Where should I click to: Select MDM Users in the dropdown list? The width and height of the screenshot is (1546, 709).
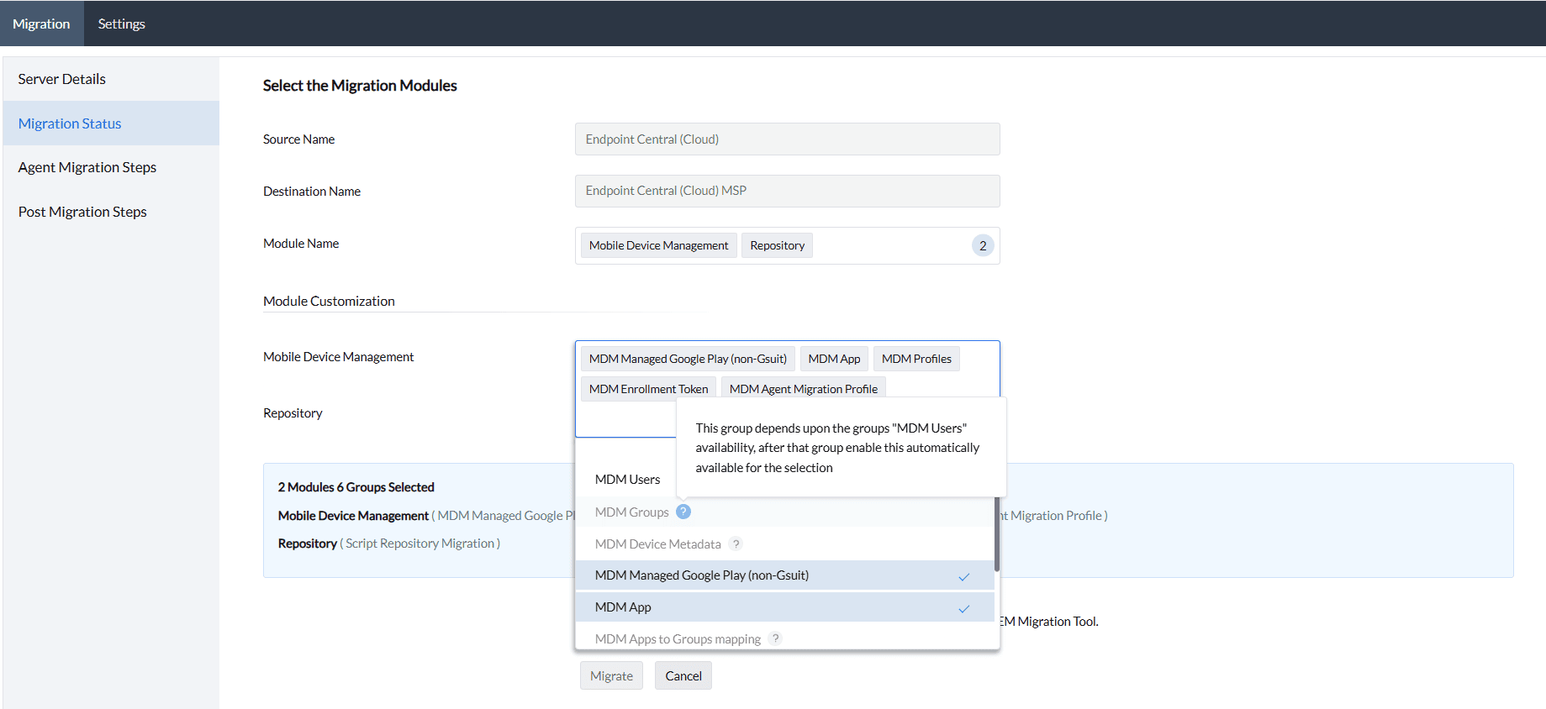(x=627, y=480)
